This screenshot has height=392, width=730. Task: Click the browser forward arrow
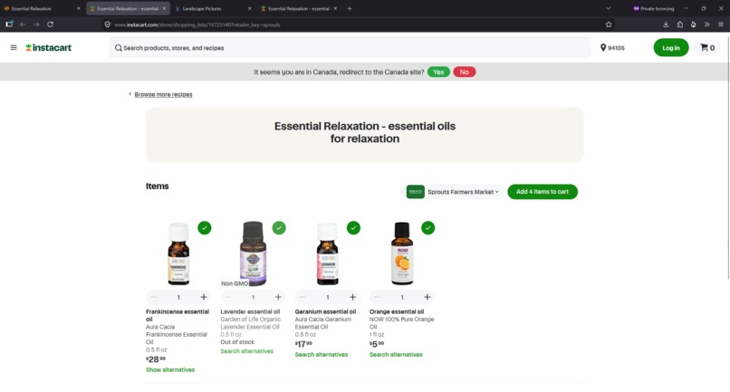(36, 24)
